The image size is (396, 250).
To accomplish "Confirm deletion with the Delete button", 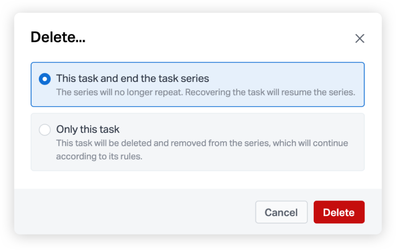I will [339, 212].
